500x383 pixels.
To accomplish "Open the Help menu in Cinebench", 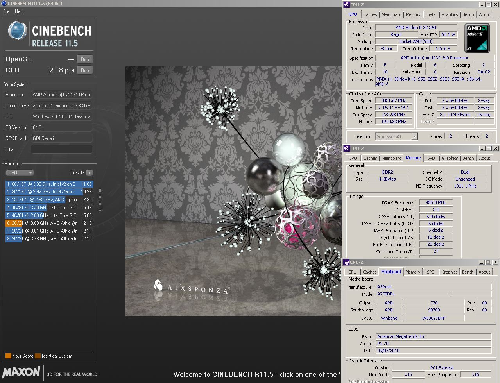I will point(19,11).
